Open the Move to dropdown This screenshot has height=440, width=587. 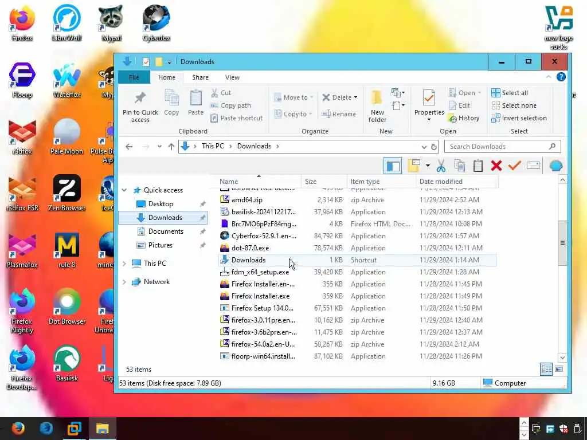pyautogui.click(x=293, y=97)
